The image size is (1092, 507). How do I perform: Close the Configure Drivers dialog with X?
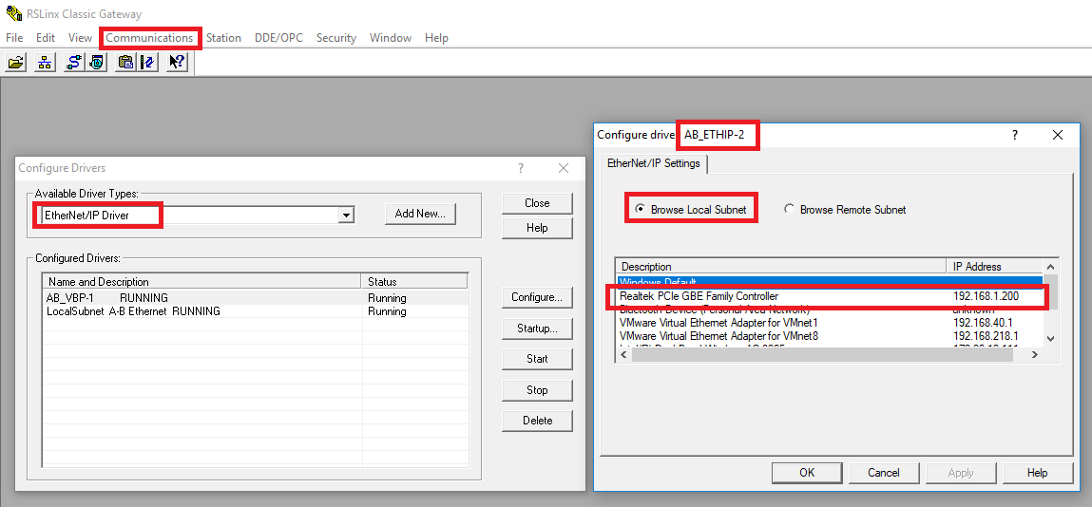point(564,168)
